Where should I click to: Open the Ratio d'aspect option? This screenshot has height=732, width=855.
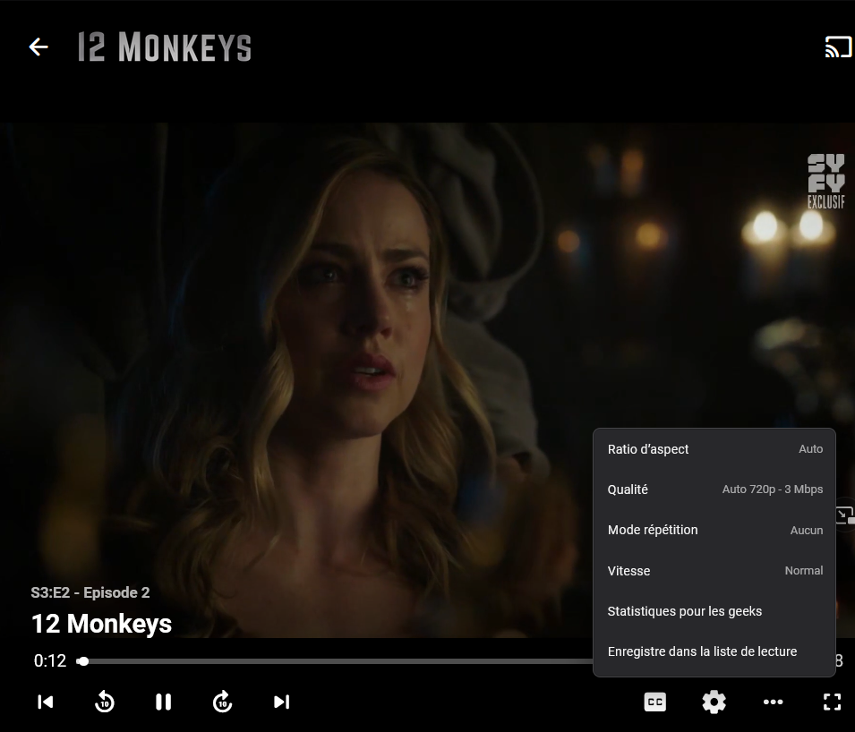click(714, 449)
